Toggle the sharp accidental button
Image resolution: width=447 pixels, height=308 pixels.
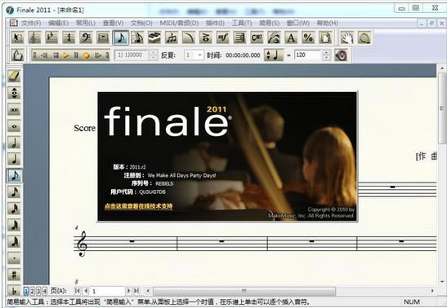pyautogui.click(x=14, y=275)
